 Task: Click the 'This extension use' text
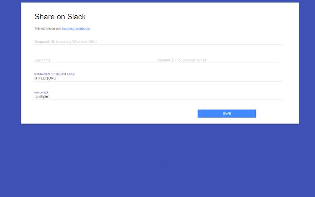48,29
